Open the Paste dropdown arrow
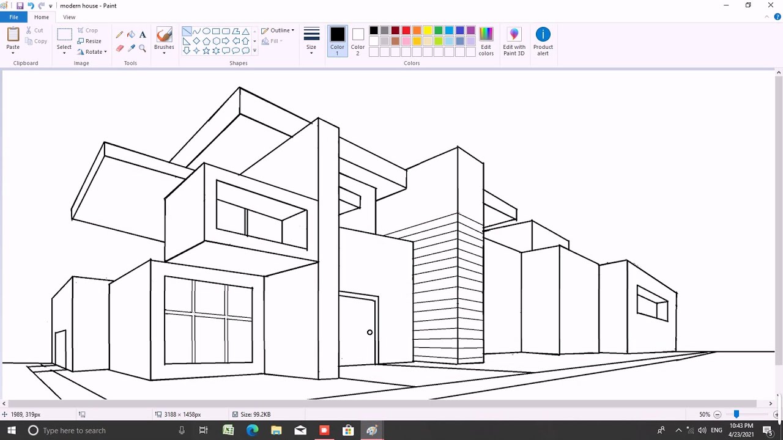The height and width of the screenshot is (440, 783). click(13, 53)
